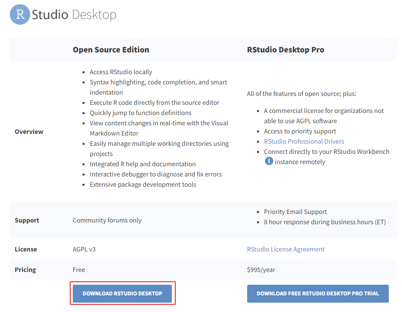Click 'Connect directly to your RStudio Workbench' bullet

327,157
